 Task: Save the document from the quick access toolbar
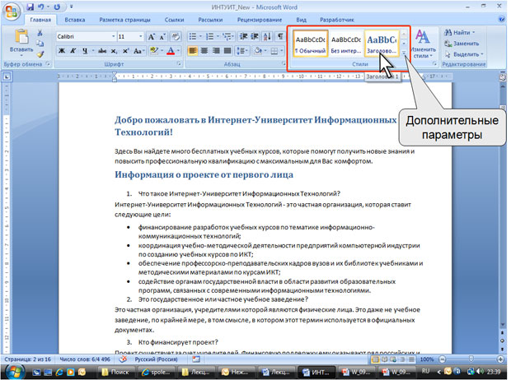point(30,7)
